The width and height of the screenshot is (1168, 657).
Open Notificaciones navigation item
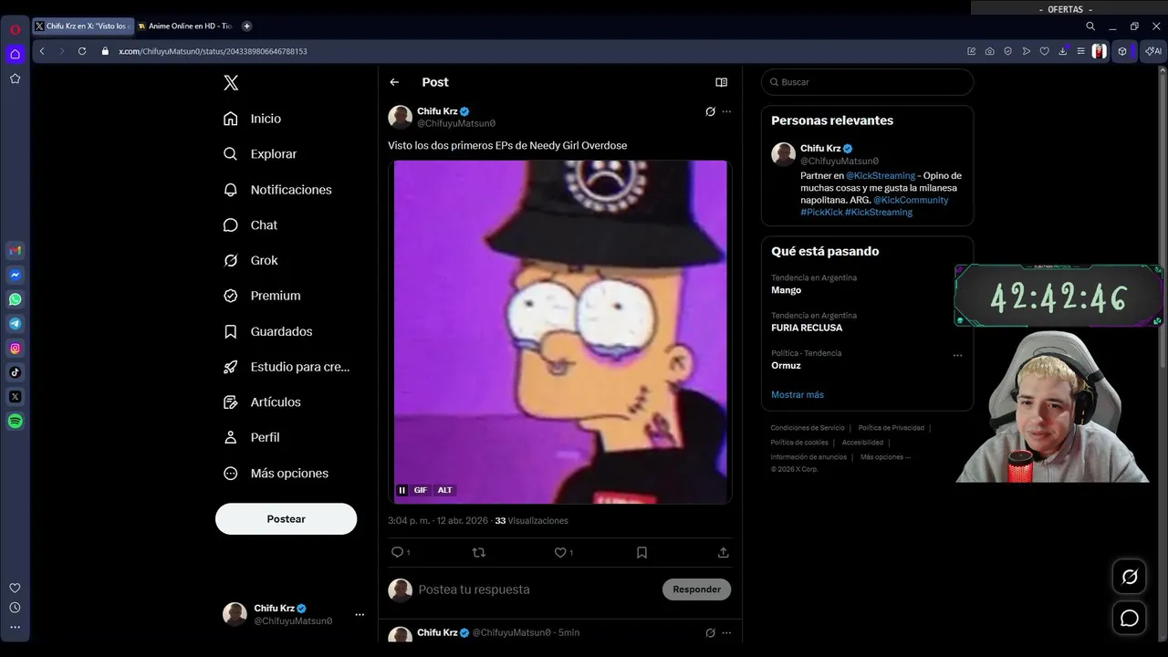pos(278,190)
